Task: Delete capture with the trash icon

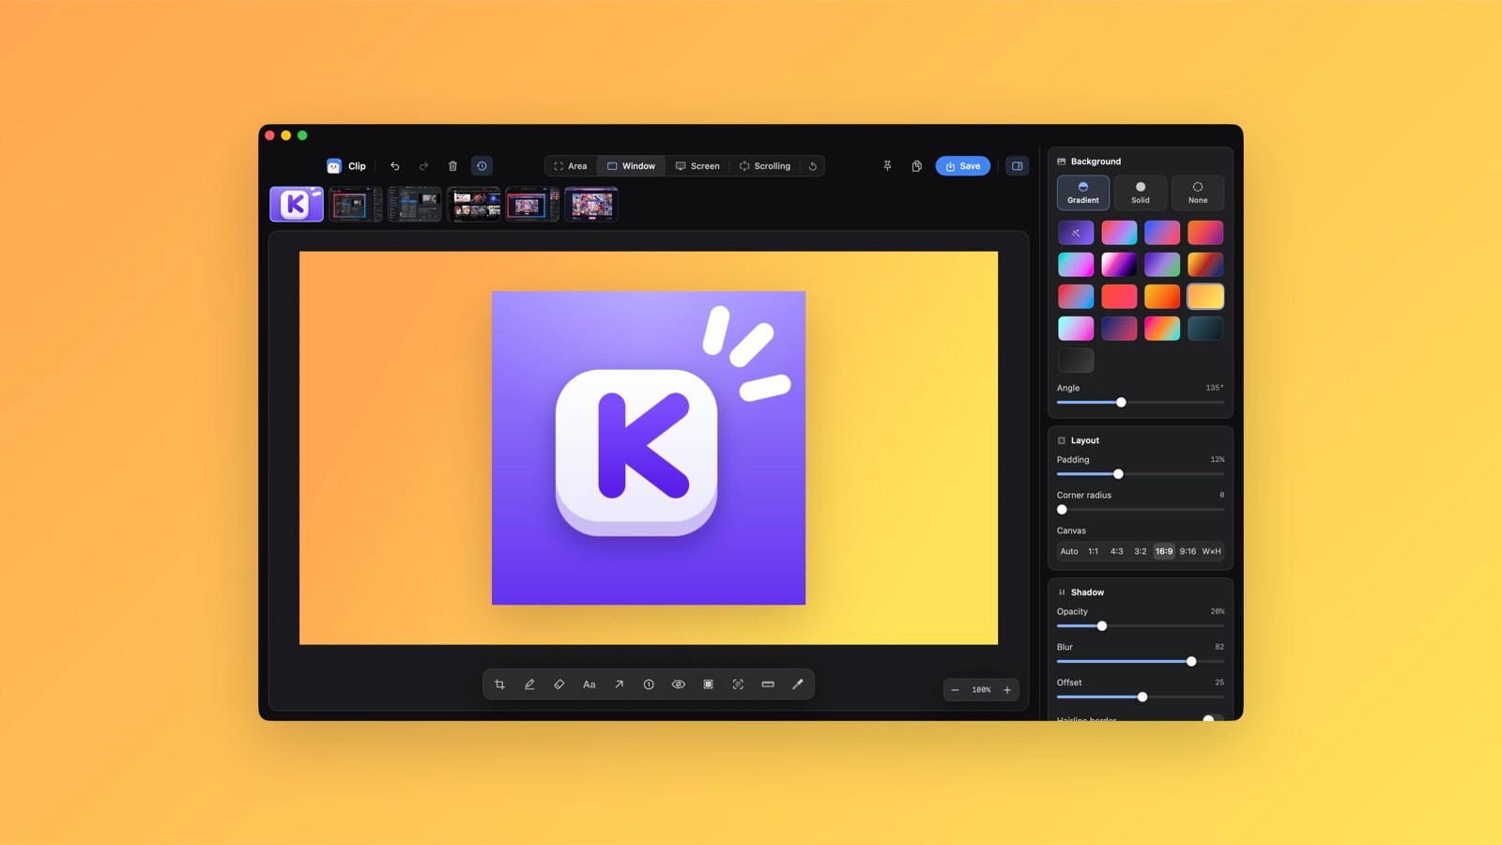Action: (452, 166)
